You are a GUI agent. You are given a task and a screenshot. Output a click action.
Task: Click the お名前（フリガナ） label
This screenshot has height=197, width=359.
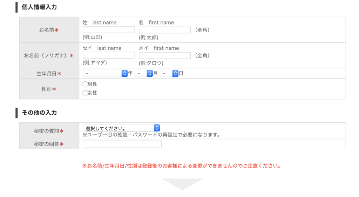pyautogui.click(x=49, y=56)
